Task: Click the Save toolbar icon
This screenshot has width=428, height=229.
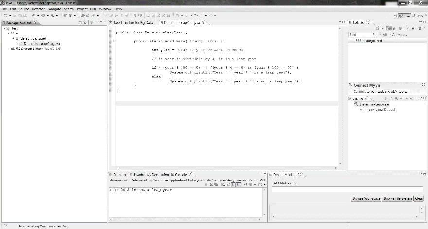Action: click(x=15, y=16)
